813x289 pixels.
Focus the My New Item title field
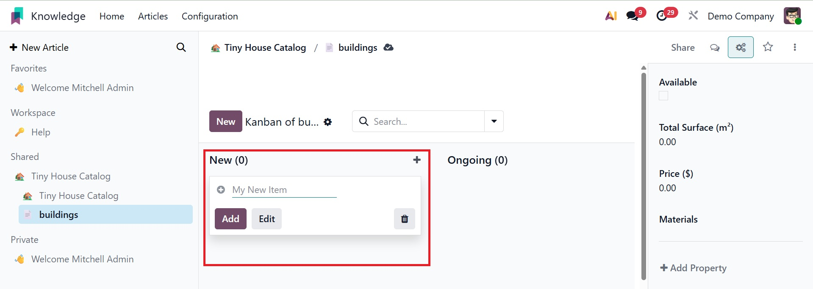point(284,190)
